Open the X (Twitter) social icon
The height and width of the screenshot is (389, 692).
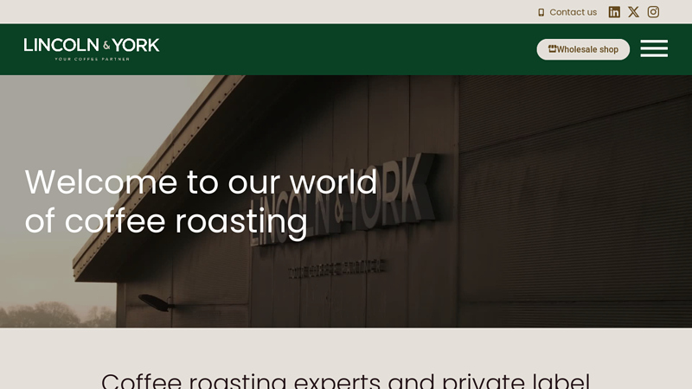click(633, 12)
